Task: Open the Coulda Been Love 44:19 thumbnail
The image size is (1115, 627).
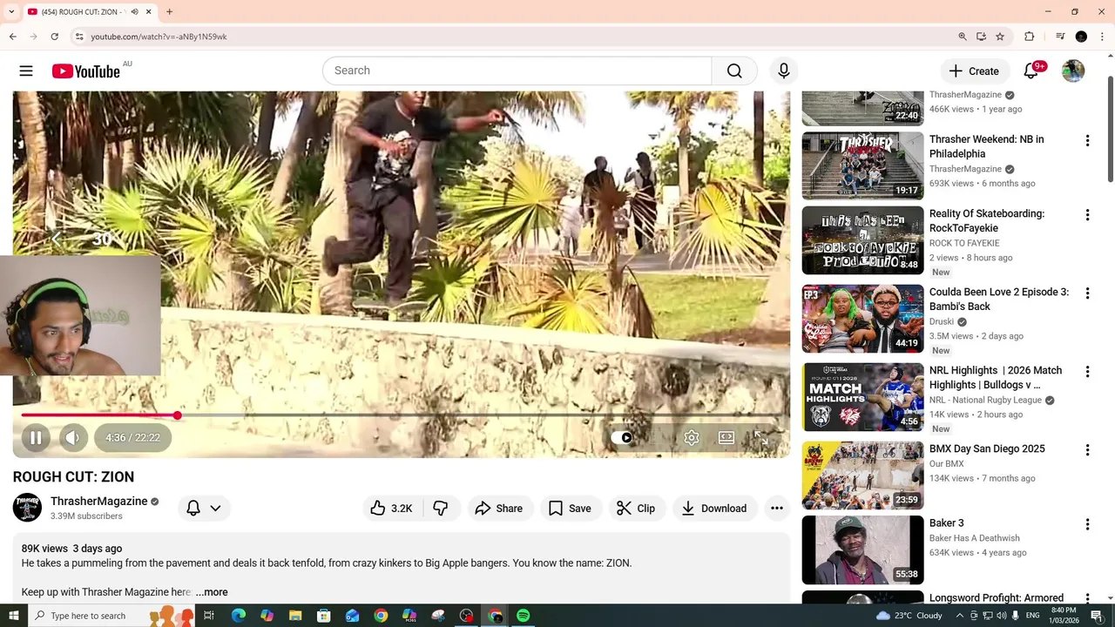Action: click(862, 319)
